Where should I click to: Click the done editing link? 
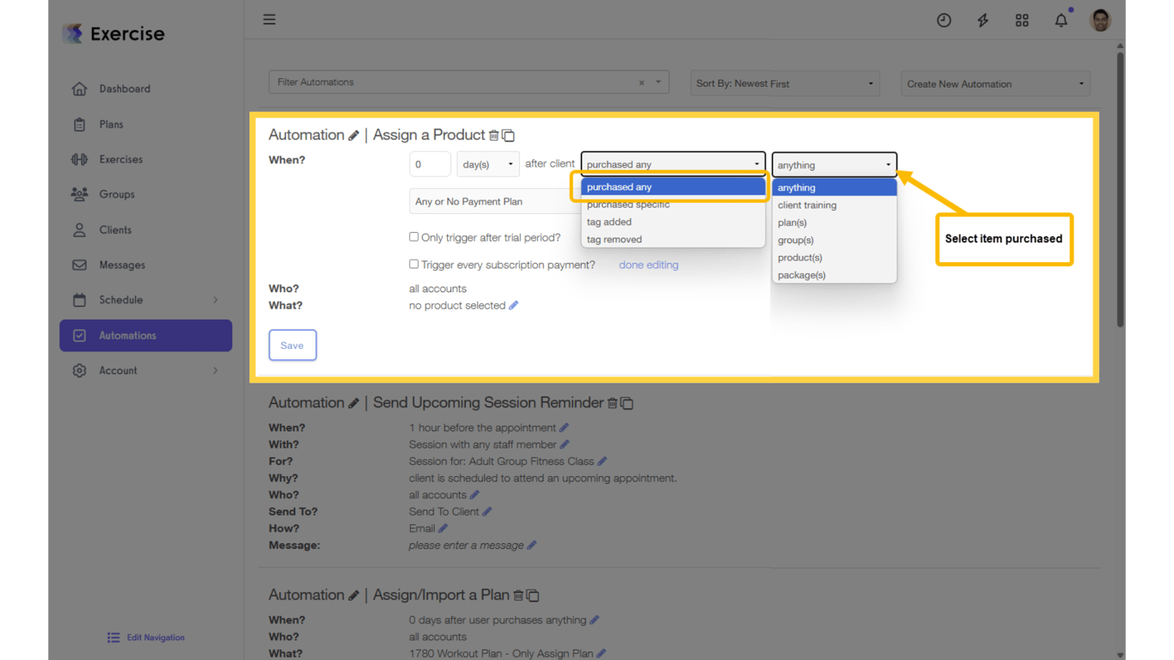coord(648,265)
